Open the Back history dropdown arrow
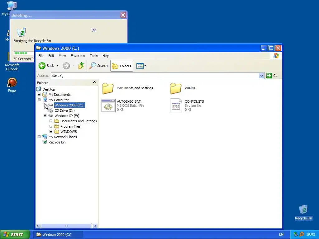This screenshot has width=319, height=239. point(58,66)
